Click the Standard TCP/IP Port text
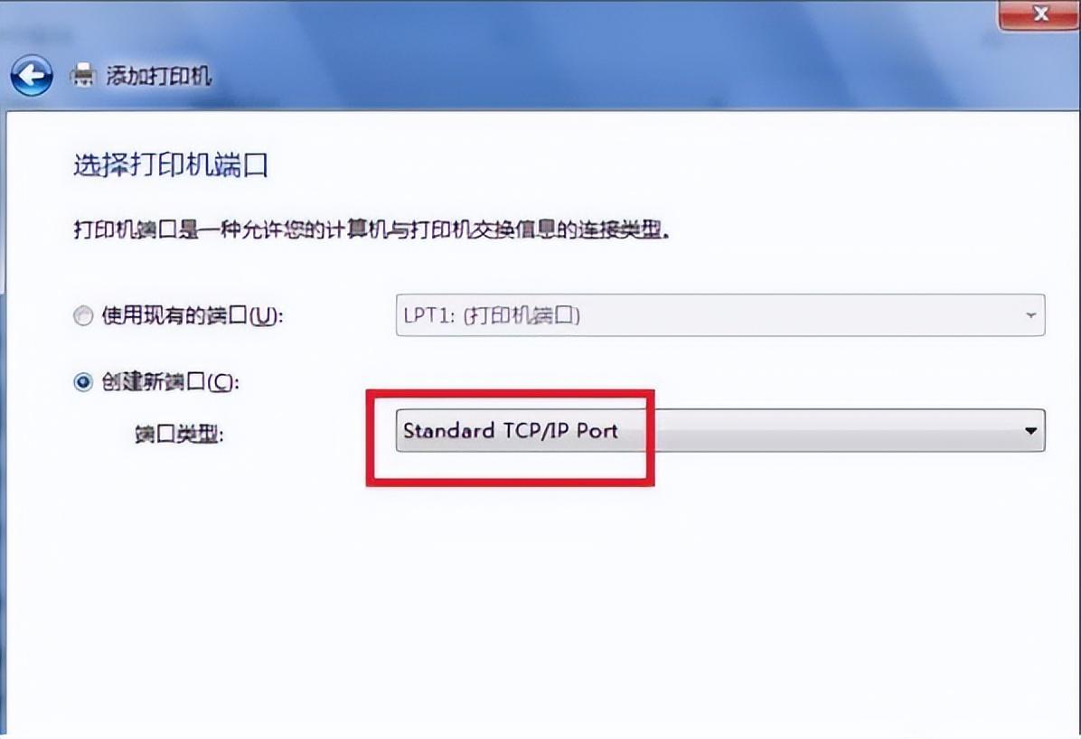1081x739 pixels. pos(510,431)
